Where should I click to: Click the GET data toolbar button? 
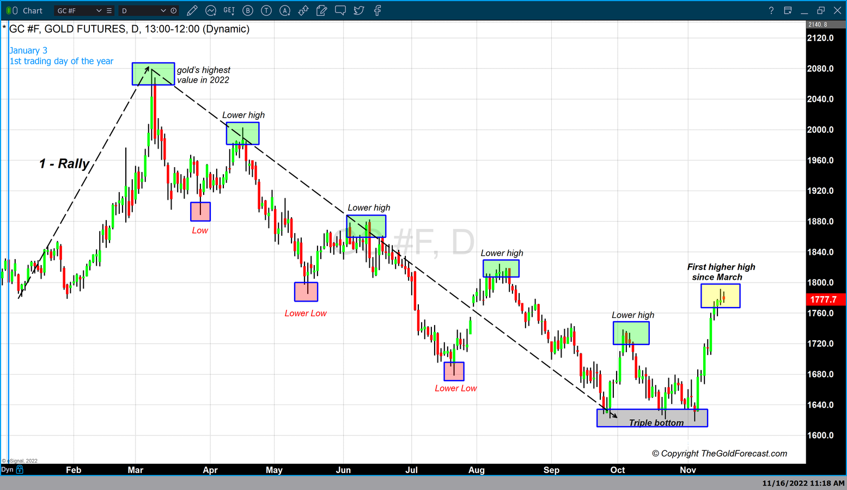(x=229, y=10)
